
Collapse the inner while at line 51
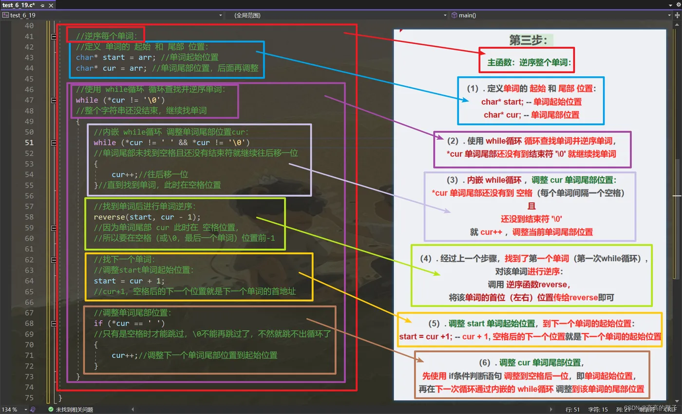[54, 143]
